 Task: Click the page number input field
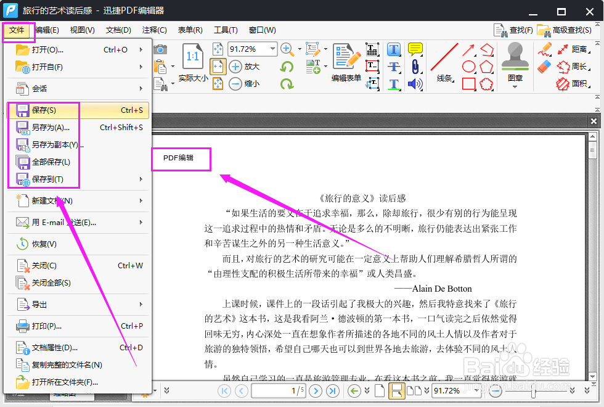pos(279,391)
